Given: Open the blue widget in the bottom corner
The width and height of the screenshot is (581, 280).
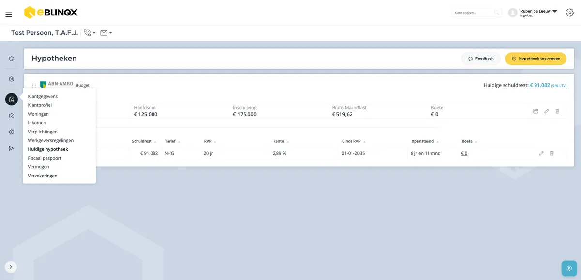Looking at the screenshot, I should tap(569, 268).
